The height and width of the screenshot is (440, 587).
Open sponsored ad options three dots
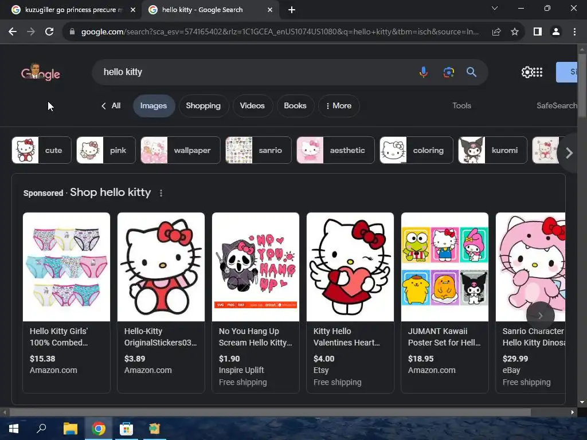pos(161,193)
